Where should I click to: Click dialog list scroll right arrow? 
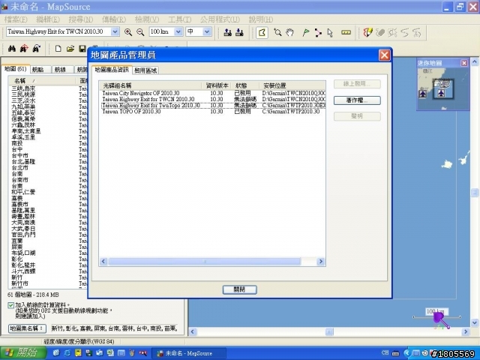click(321, 261)
